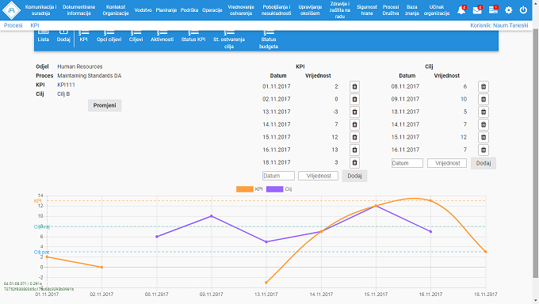Open Zdravlje i zaštita na radu menu
This screenshot has width=539, height=304.
[x=339, y=10]
